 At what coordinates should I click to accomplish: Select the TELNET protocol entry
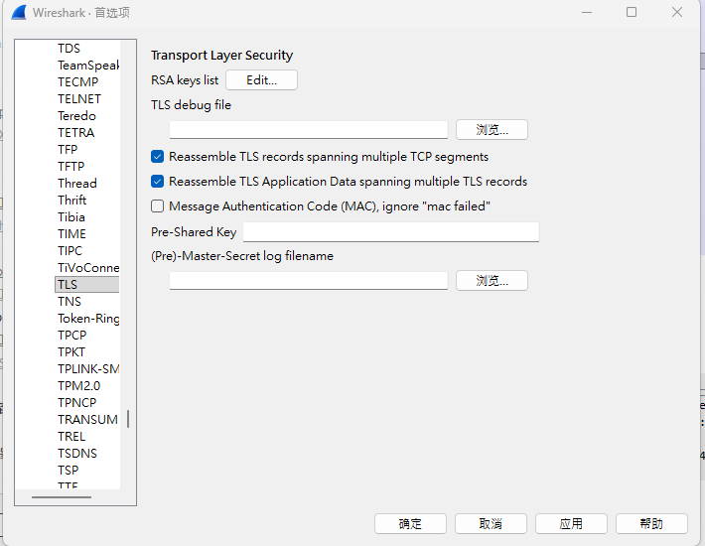[79, 99]
